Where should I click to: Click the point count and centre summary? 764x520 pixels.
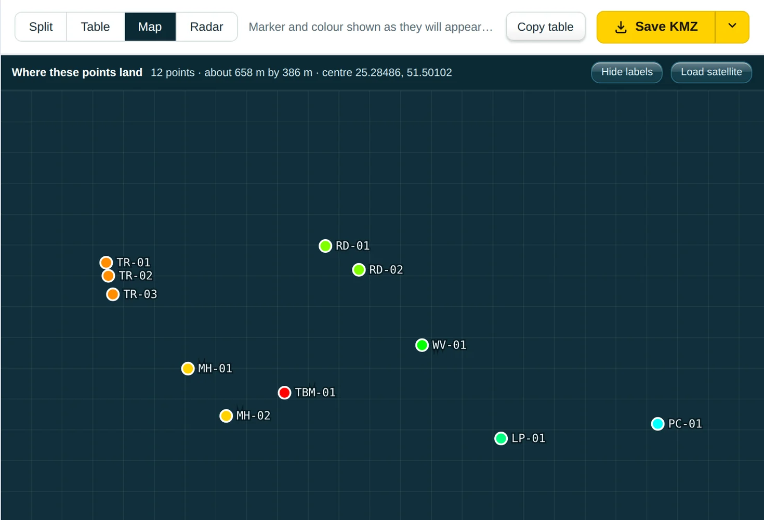pos(301,73)
